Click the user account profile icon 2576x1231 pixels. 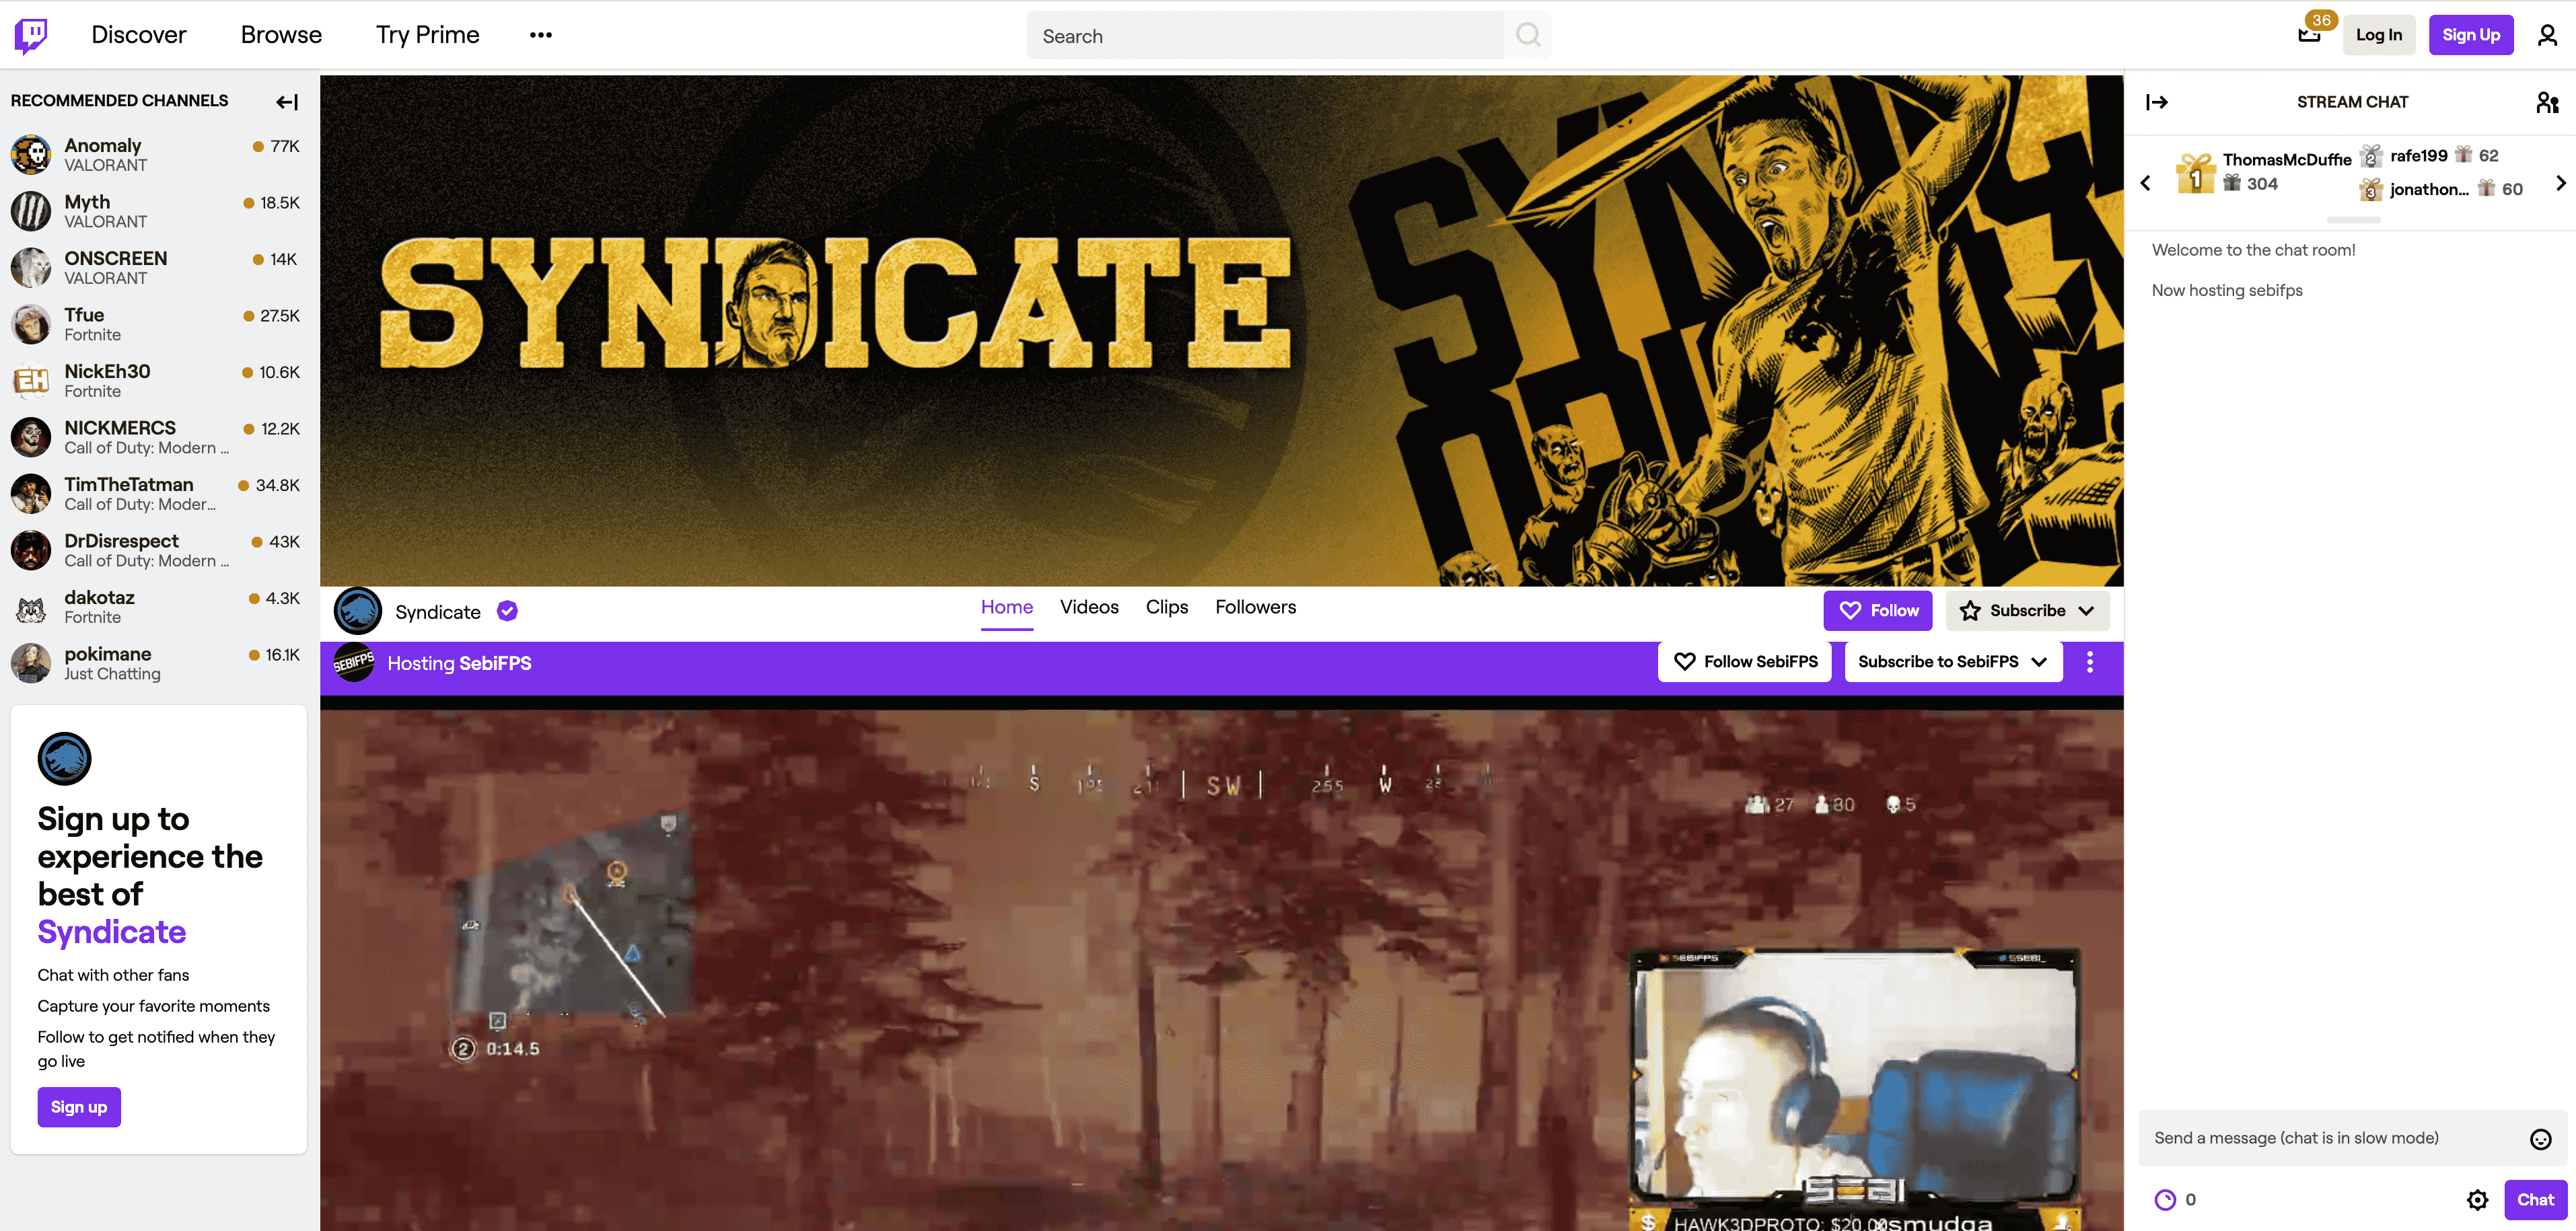2547,35
